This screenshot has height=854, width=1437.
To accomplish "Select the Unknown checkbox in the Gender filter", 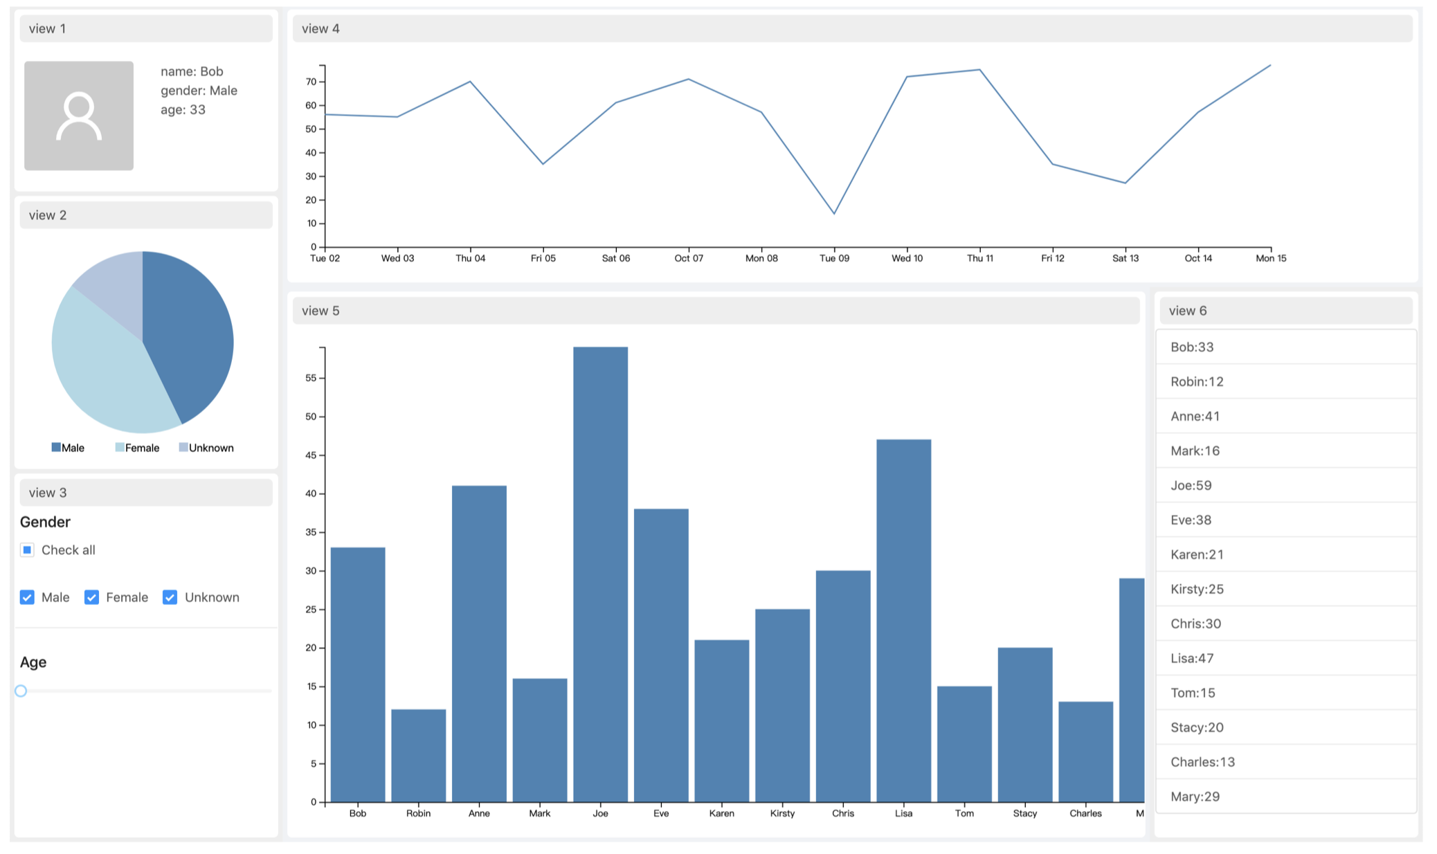I will 170,597.
